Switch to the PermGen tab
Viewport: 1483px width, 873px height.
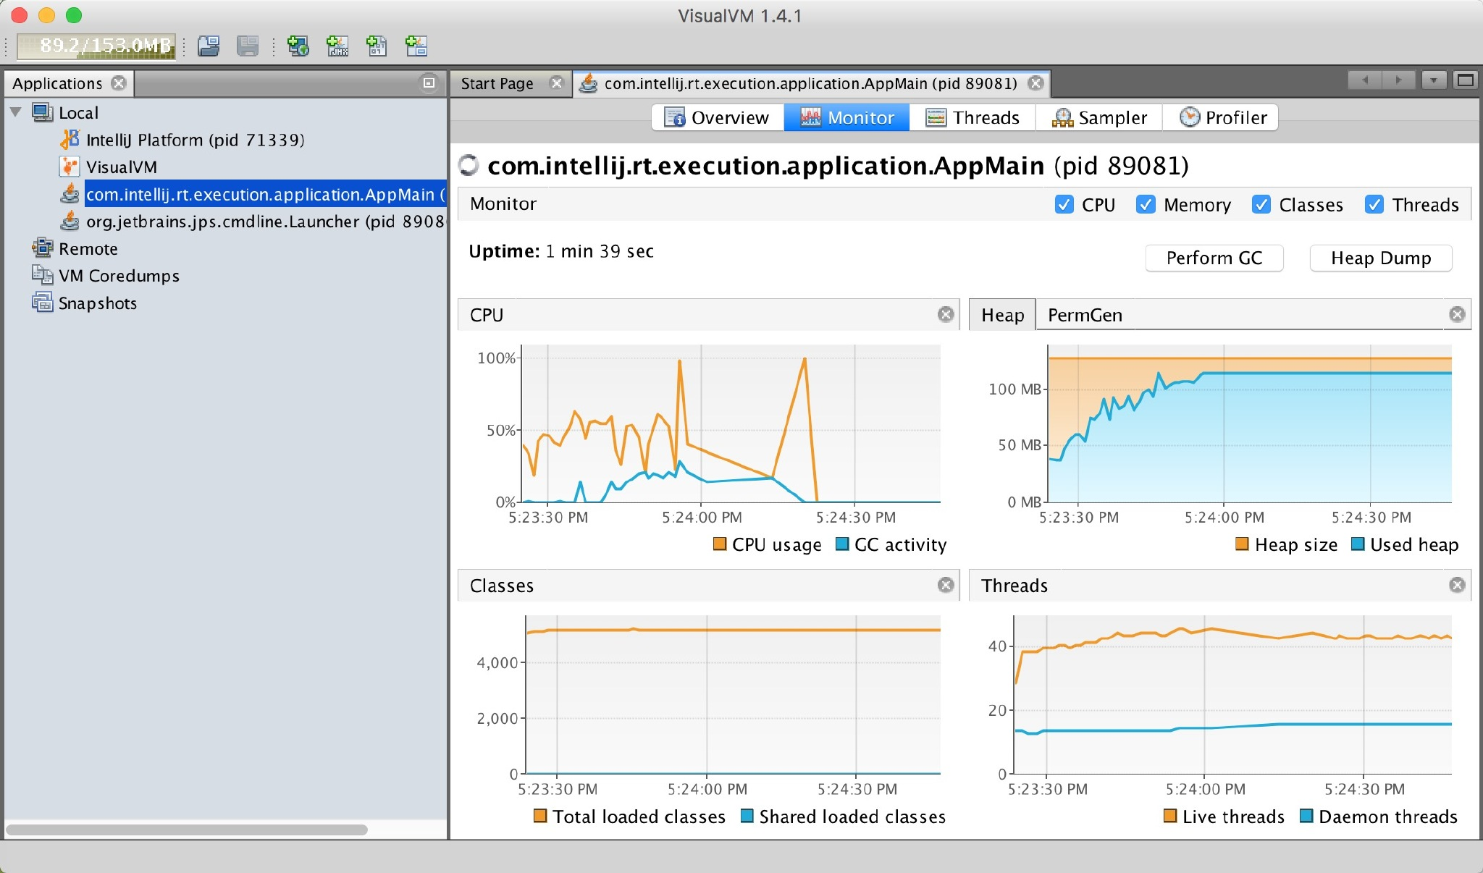click(1084, 315)
